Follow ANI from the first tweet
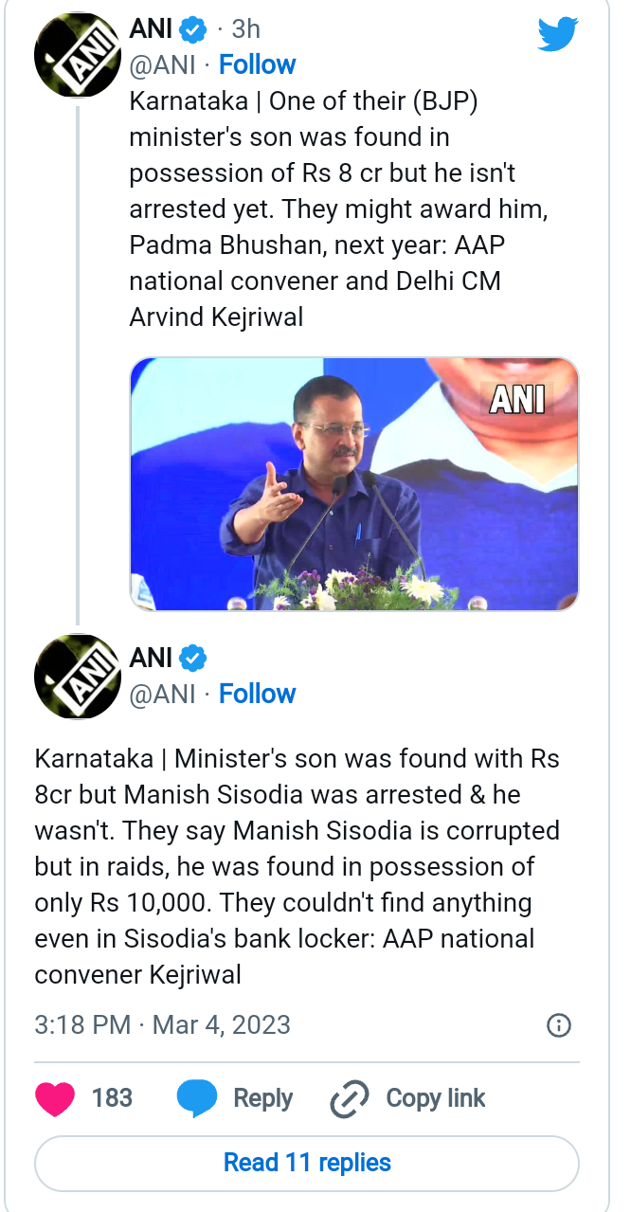The image size is (631, 1212). pyautogui.click(x=257, y=64)
